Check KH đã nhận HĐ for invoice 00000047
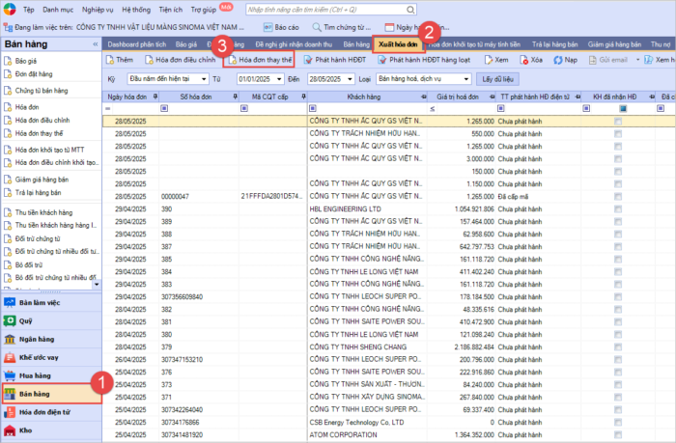 617,196
